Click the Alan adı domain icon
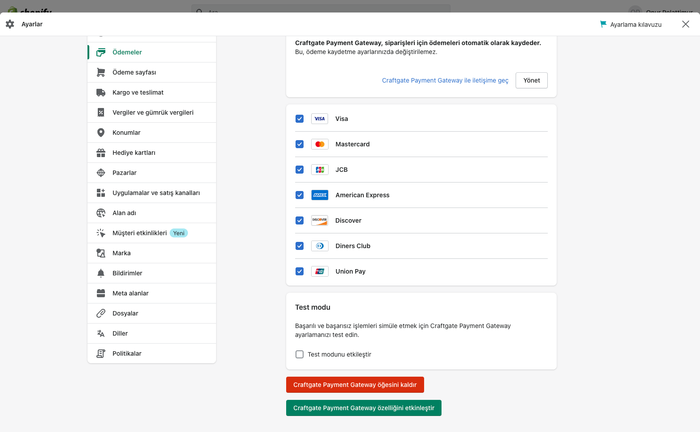Image resolution: width=700 pixels, height=432 pixels. coord(101,213)
